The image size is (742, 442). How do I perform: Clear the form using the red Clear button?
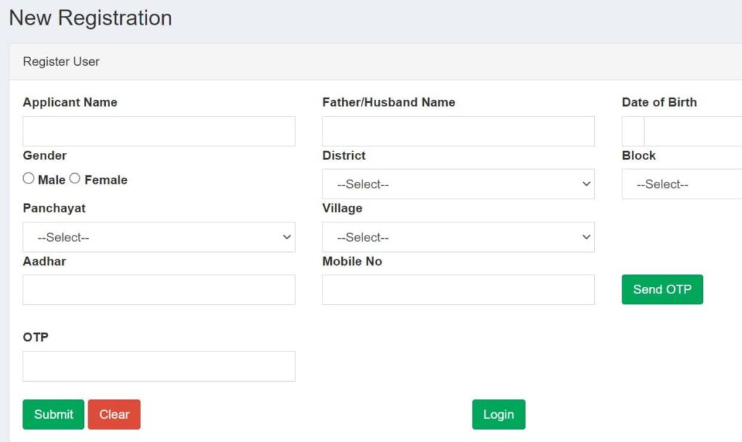click(114, 414)
